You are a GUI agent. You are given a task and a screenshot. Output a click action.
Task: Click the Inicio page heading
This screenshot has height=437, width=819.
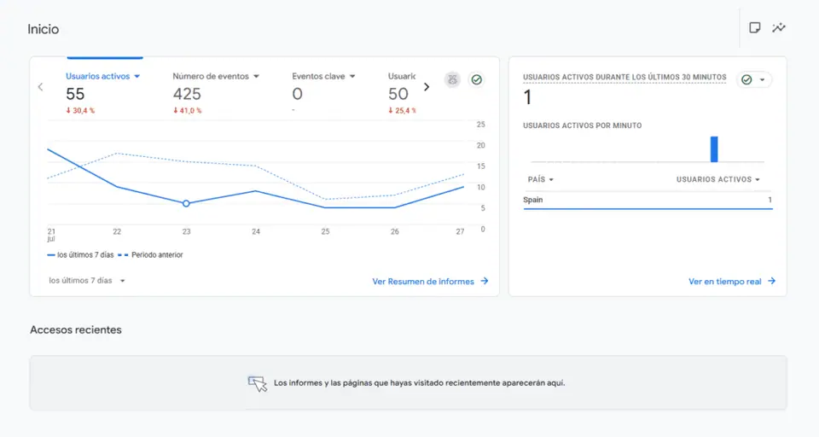click(x=44, y=29)
